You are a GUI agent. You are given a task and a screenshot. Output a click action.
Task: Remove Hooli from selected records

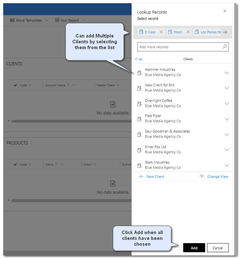[188, 32]
